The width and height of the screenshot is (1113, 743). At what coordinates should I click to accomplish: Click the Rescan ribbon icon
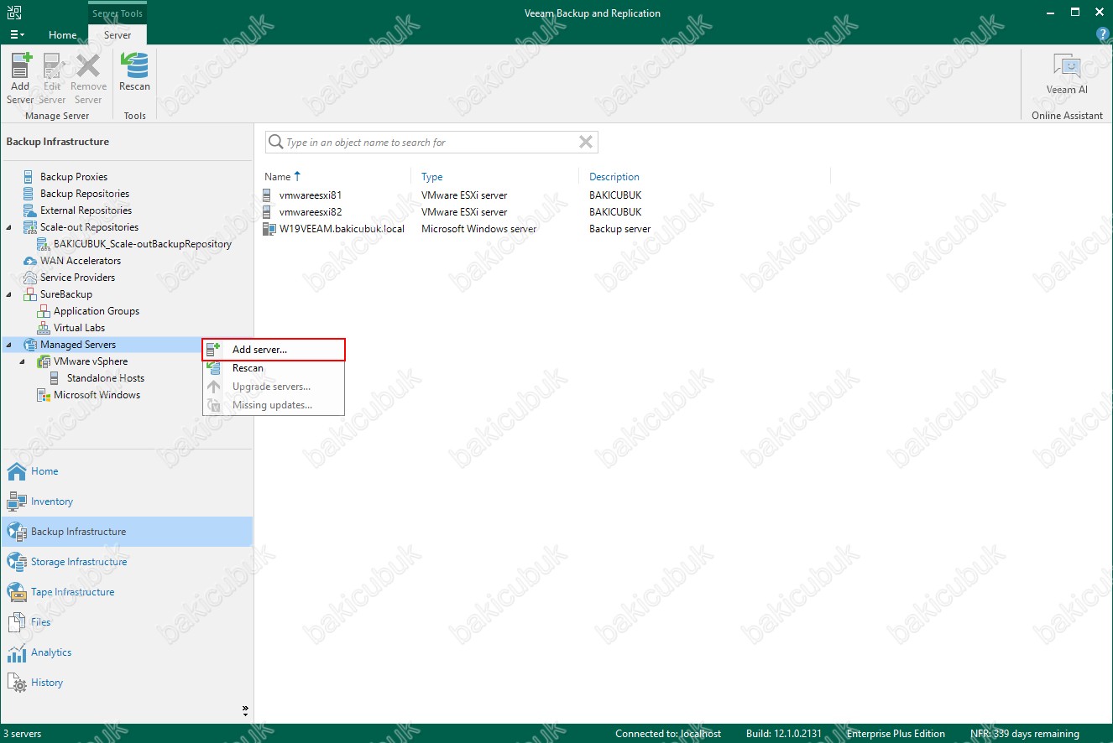tap(134, 72)
